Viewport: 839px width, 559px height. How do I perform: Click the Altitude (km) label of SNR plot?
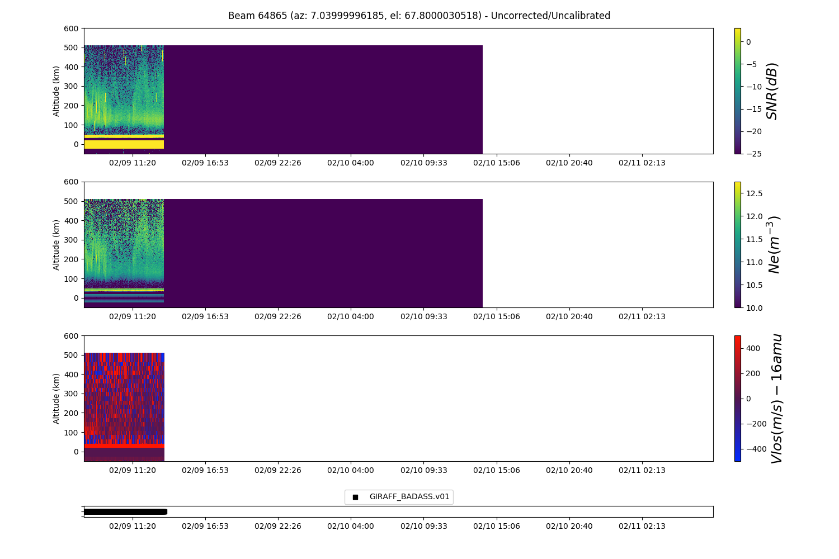click(x=56, y=91)
